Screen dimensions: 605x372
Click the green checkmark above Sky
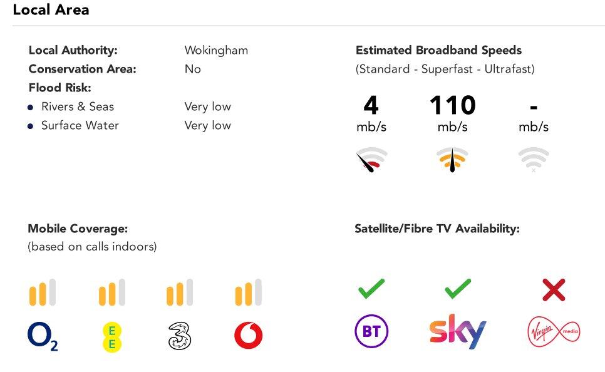[458, 289]
